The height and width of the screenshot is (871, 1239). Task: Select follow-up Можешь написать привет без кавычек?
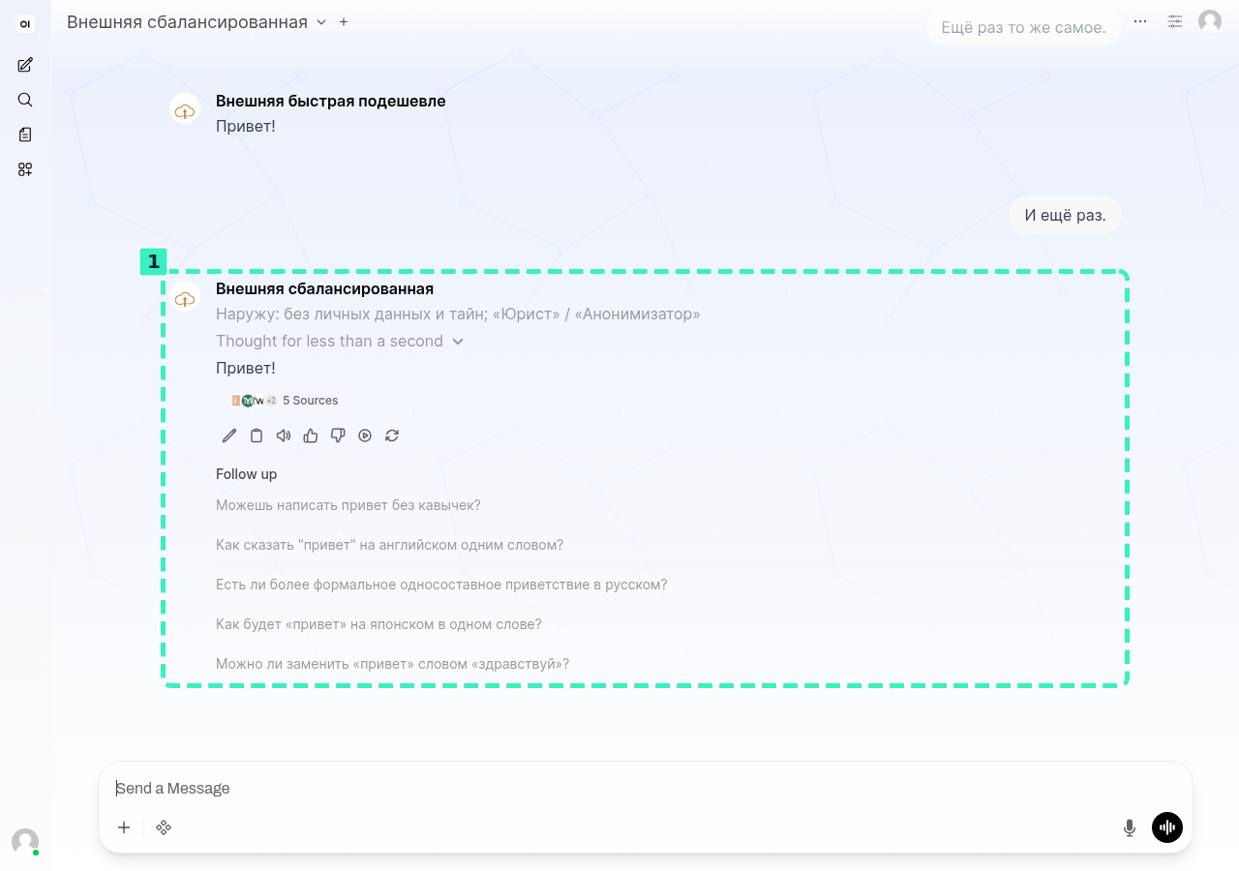pyautogui.click(x=348, y=505)
